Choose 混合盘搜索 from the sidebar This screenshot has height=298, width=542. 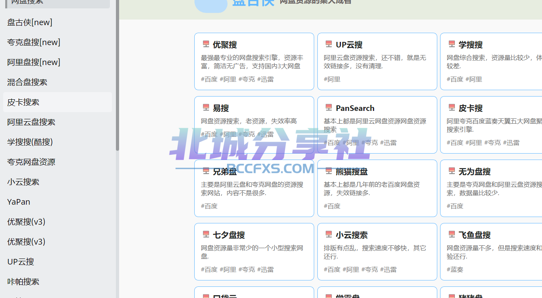coord(58,82)
